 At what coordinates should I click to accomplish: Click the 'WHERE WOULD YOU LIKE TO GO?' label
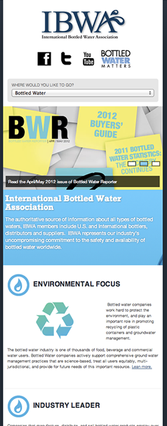click(43, 85)
